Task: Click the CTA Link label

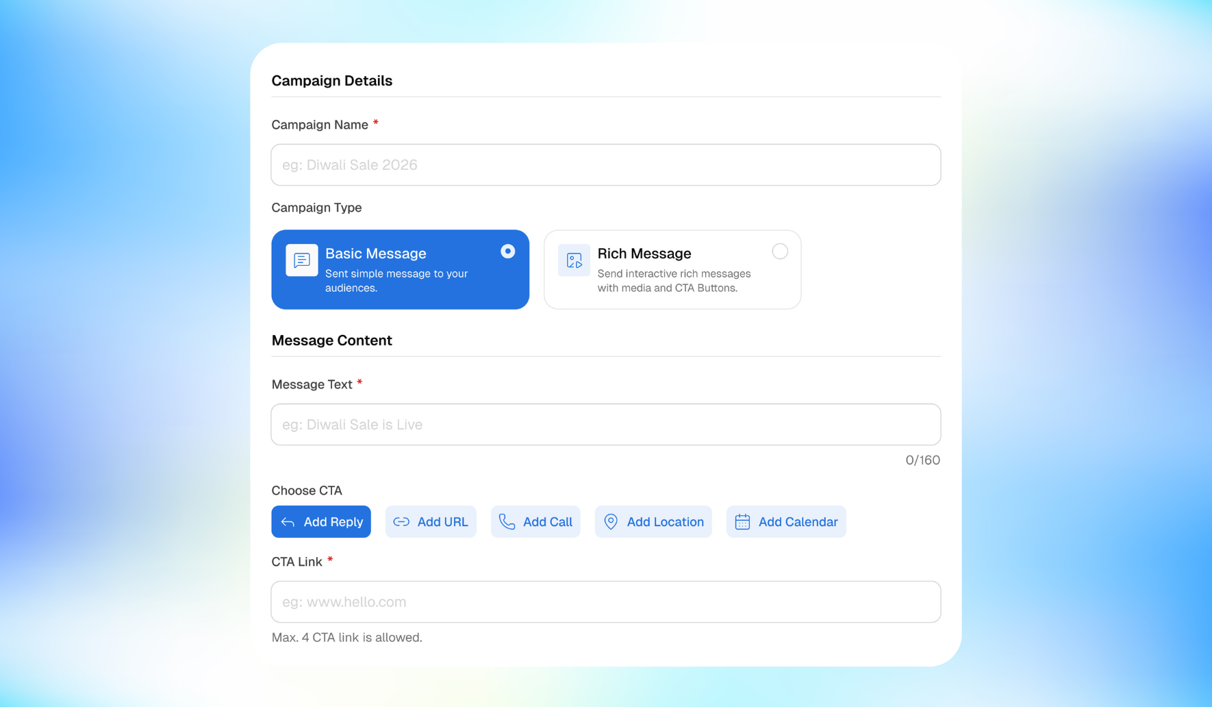Action: (296, 562)
